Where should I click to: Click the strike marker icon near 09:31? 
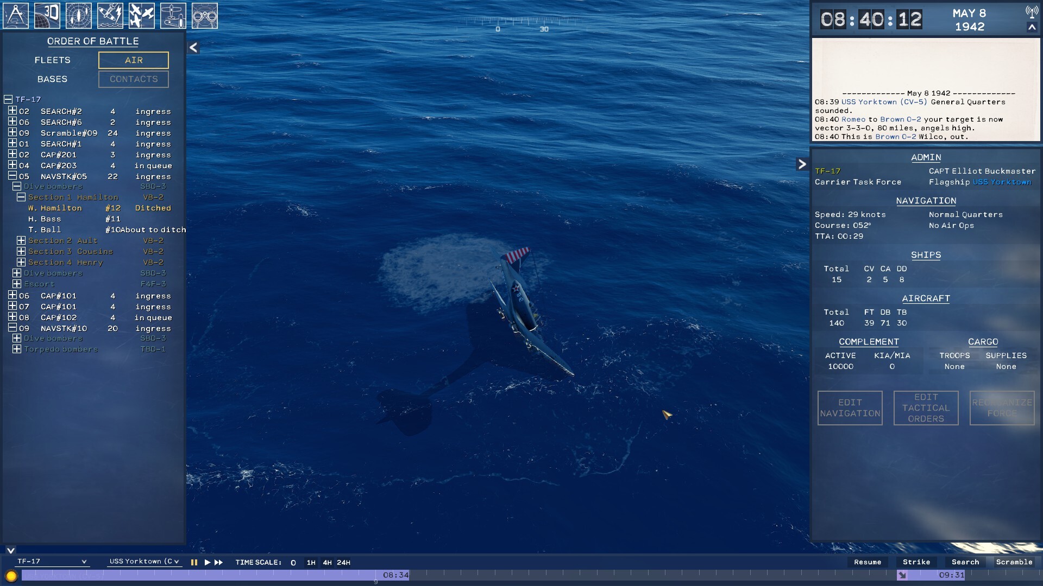pos(902,575)
